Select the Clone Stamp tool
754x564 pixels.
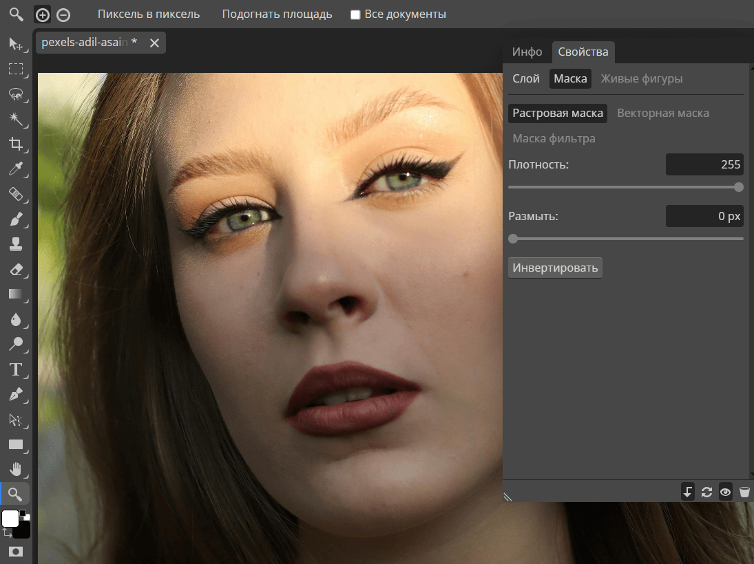pos(16,245)
